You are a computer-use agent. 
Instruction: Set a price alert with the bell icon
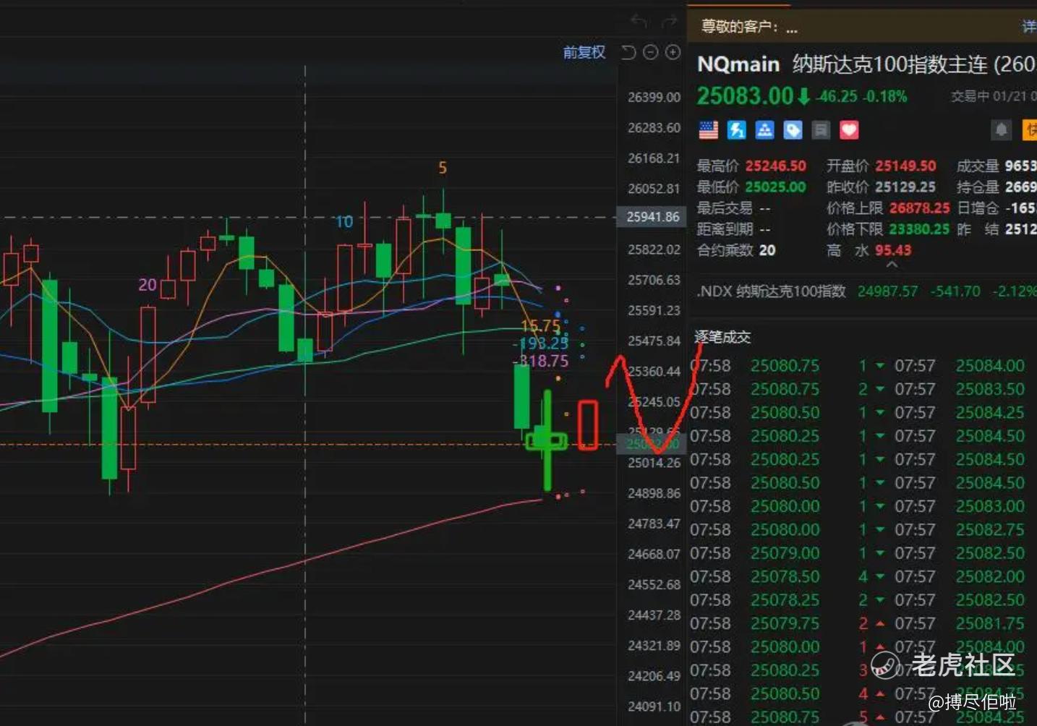pyautogui.click(x=1001, y=130)
